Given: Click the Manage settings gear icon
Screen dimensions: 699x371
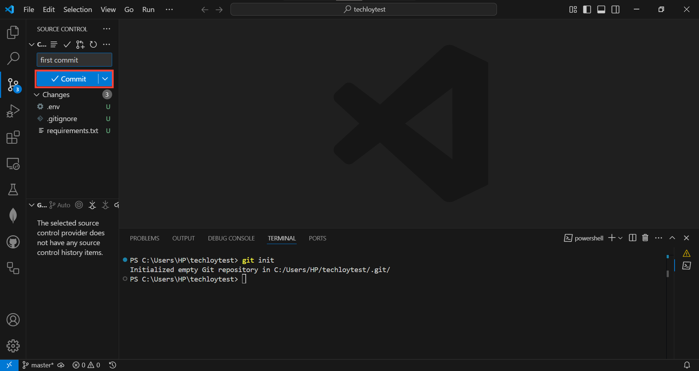Looking at the screenshot, I should pos(13,346).
